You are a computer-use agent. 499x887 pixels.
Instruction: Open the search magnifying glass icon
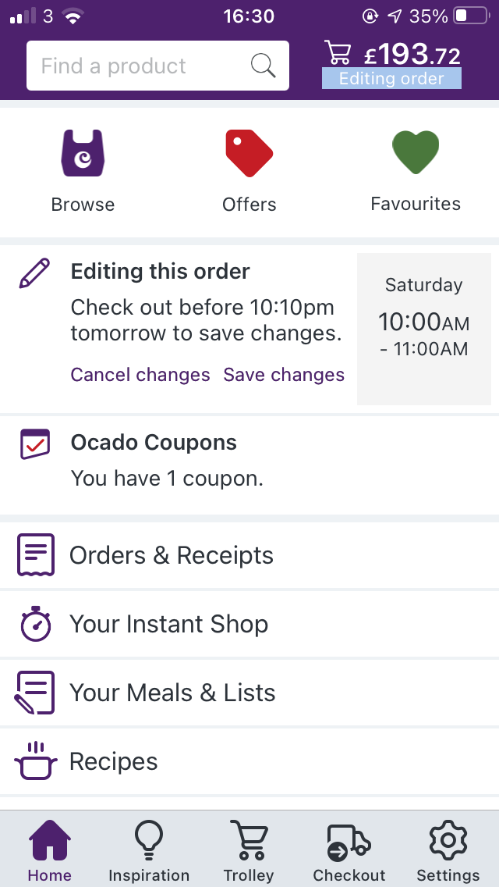(x=263, y=66)
